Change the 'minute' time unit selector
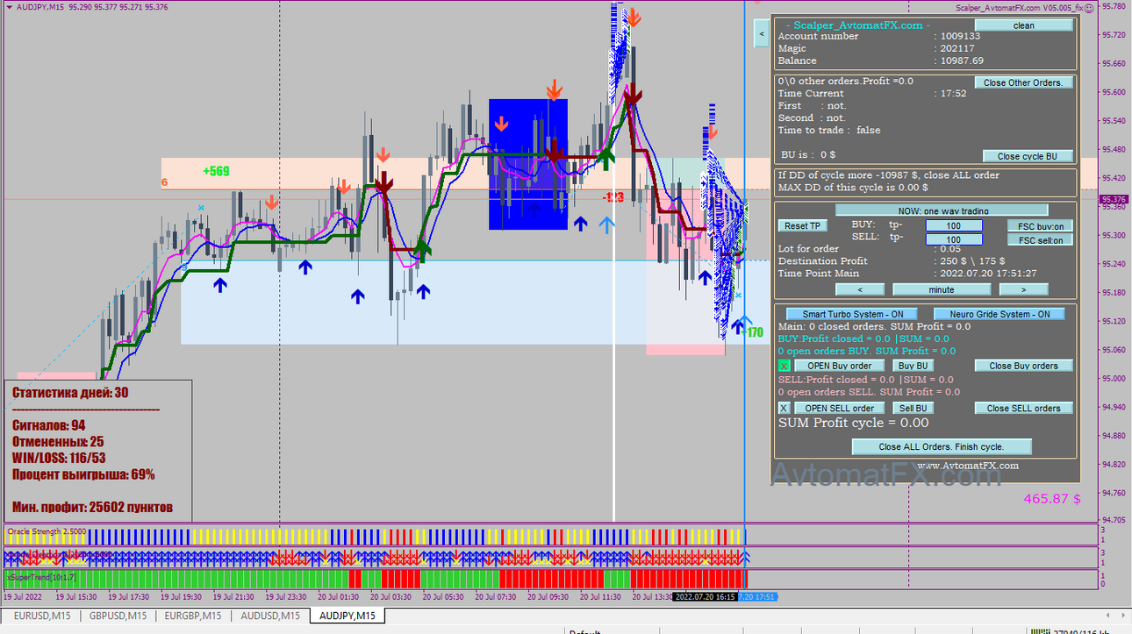Image resolution: width=1132 pixels, height=634 pixels. [x=941, y=289]
